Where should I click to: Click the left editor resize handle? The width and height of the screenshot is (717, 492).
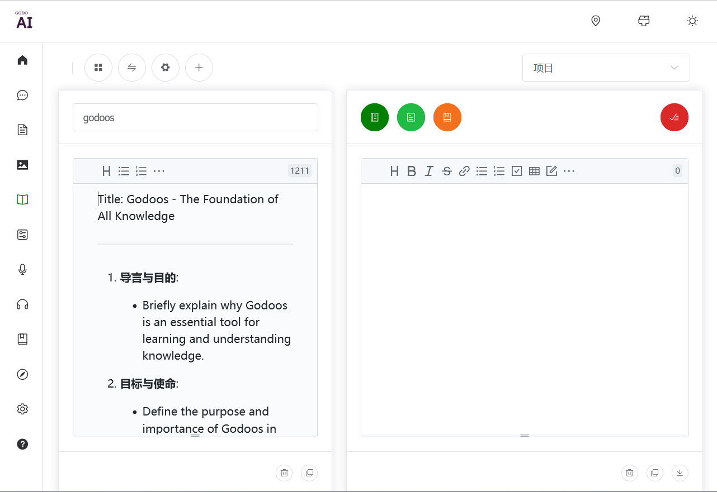coord(195,434)
